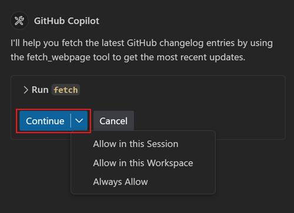Expand the Run fetch chevron
Screen dimensions: 294x213
pyautogui.click(x=26, y=90)
